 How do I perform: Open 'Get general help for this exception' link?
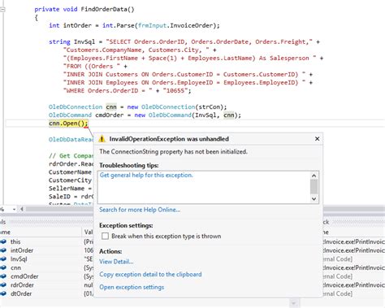coord(146,176)
